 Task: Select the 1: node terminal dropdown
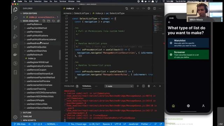(119, 86)
